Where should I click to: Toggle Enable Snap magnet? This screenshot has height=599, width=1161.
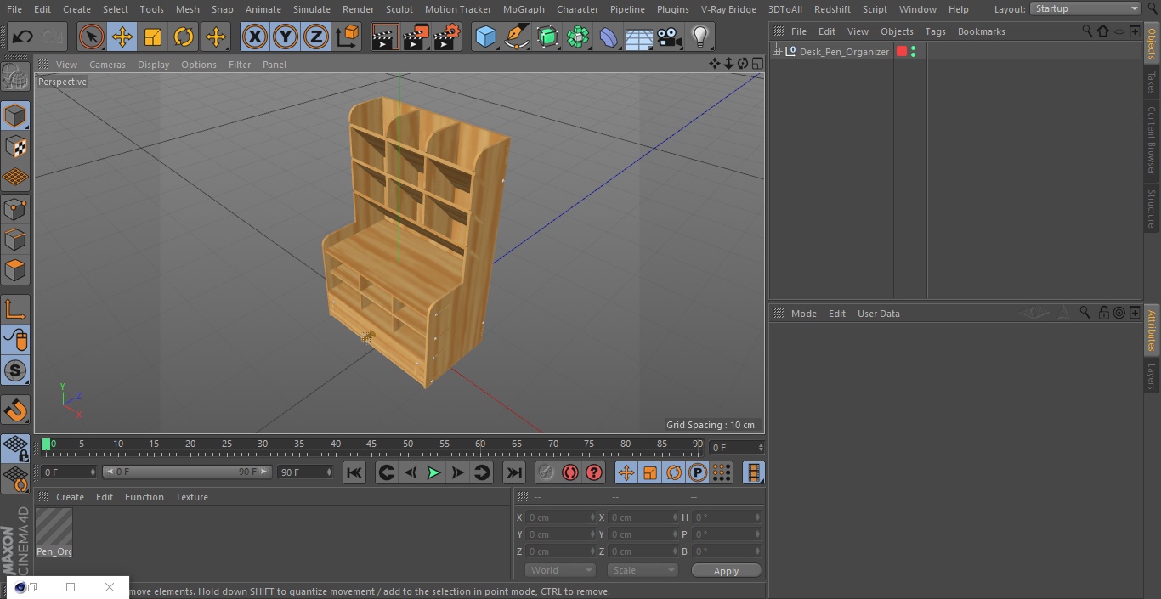15,410
